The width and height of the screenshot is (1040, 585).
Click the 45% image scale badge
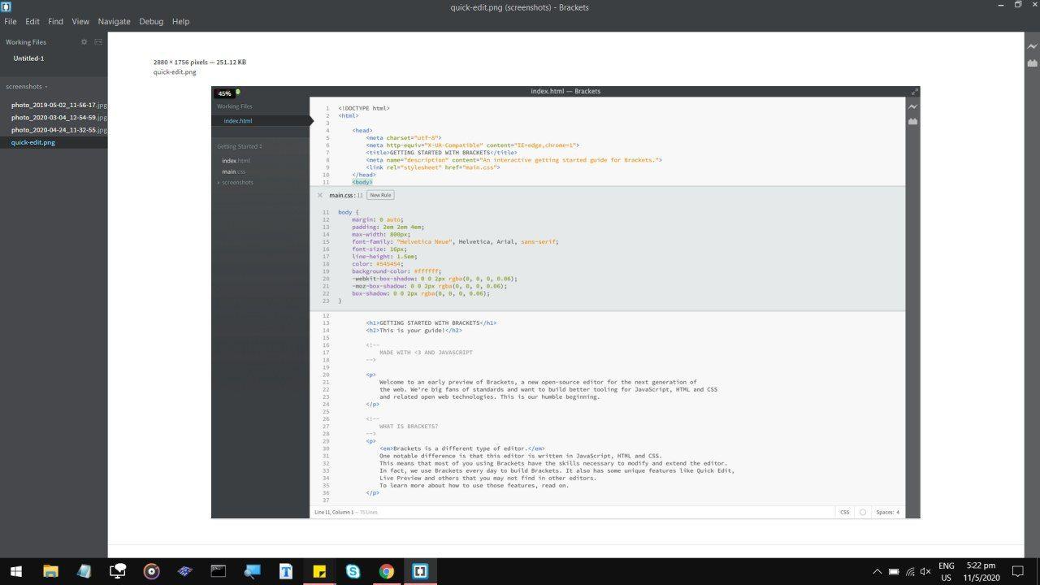(x=224, y=93)
